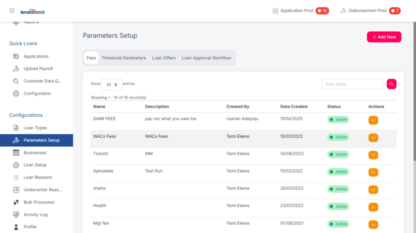Click the Application Pool icon
The image size is (416, 233).
click(x=275, y=11)
